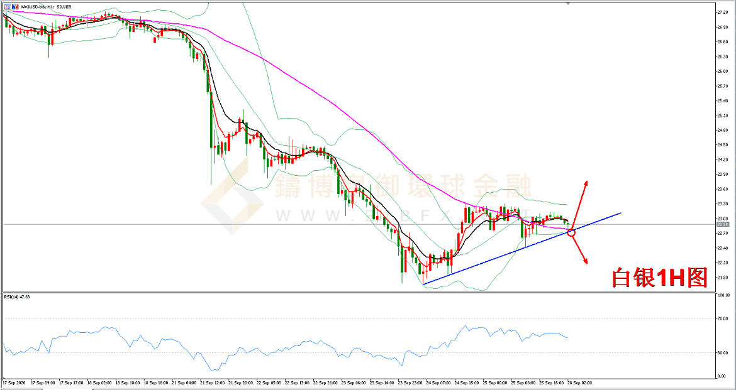
Task: Click the red 白银1H图 text label
Action: tap(660, 278)
